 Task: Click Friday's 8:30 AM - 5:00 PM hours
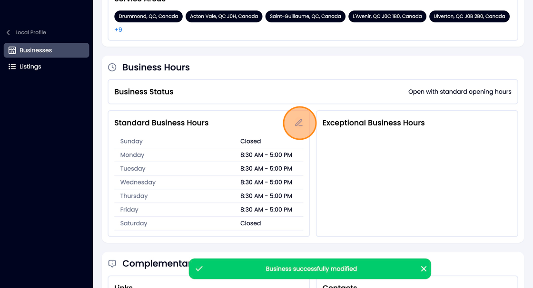266,210
